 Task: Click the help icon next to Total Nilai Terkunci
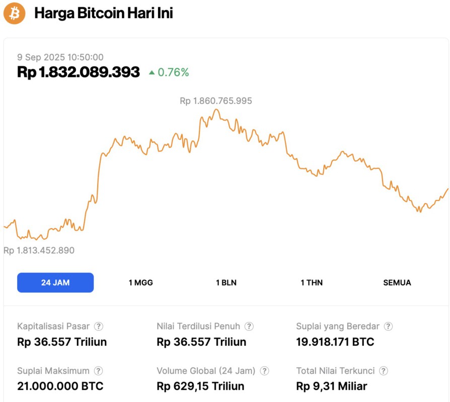tap(385, 370)
